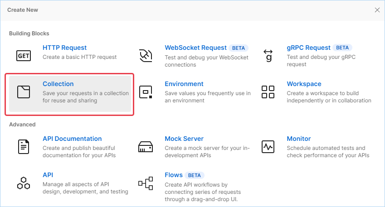
Task: Click "Create API workflows" description
Action: point(203,192)
